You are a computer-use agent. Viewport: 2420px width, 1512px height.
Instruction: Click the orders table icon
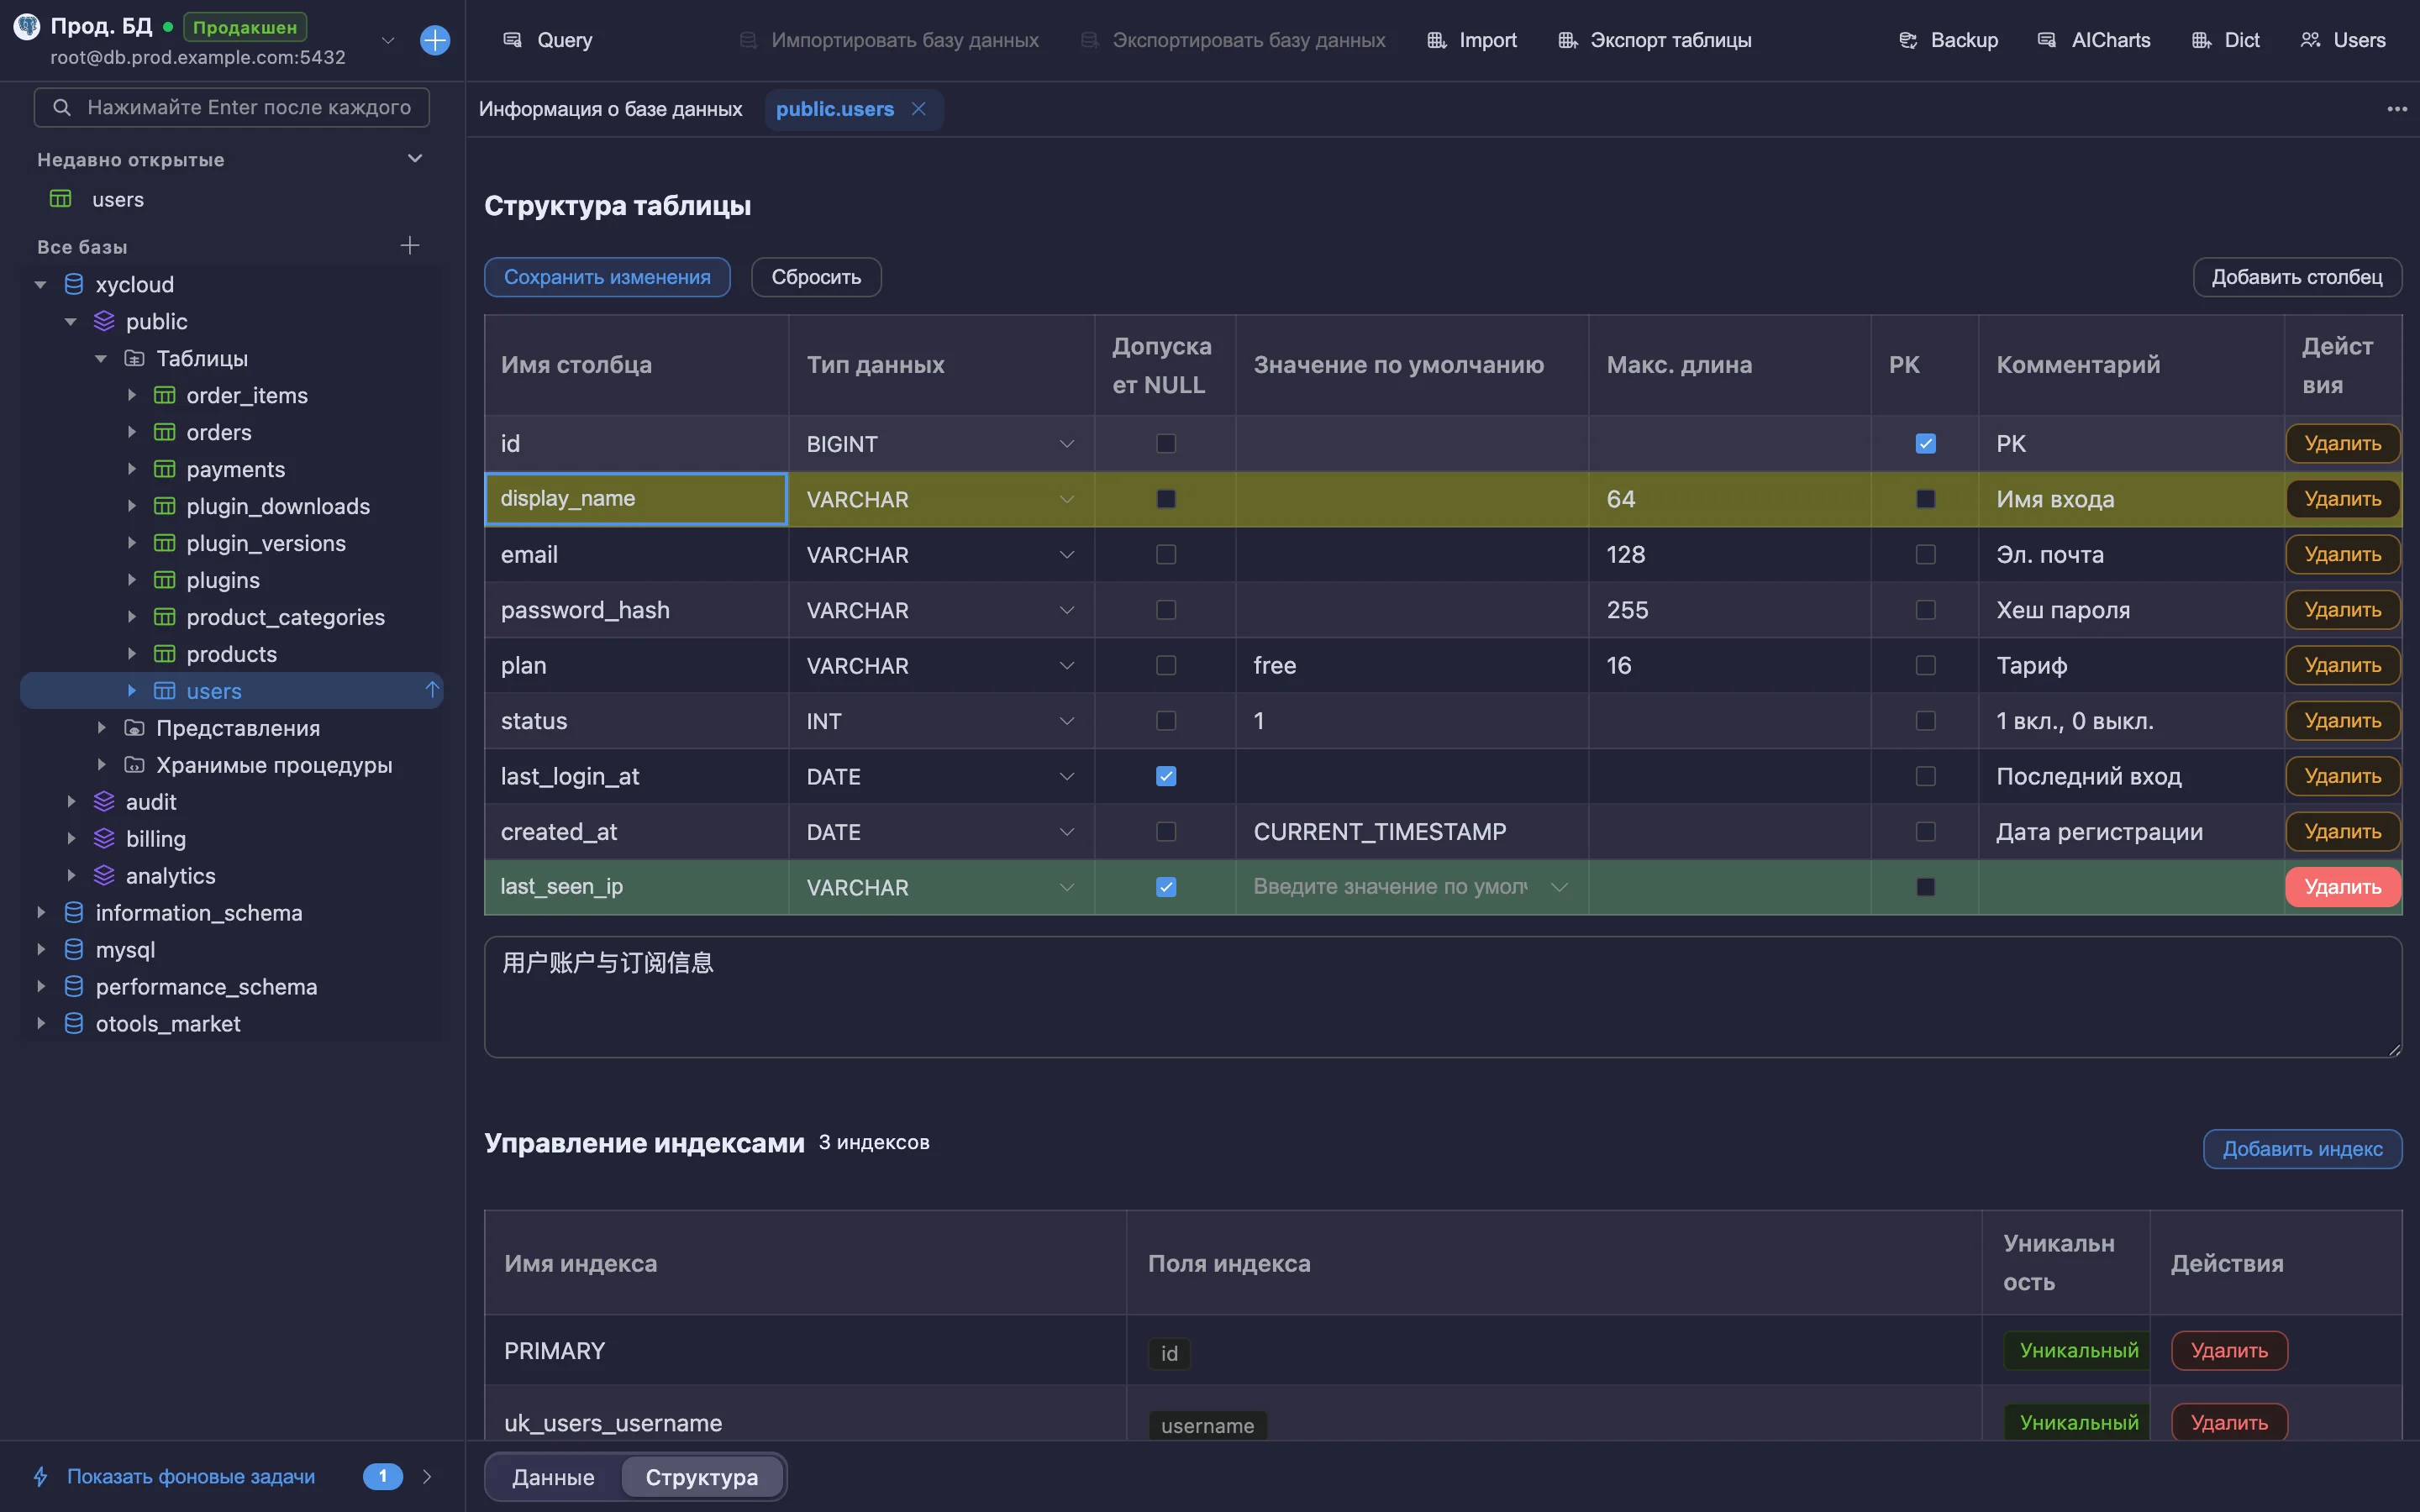(x=165, y=433)
